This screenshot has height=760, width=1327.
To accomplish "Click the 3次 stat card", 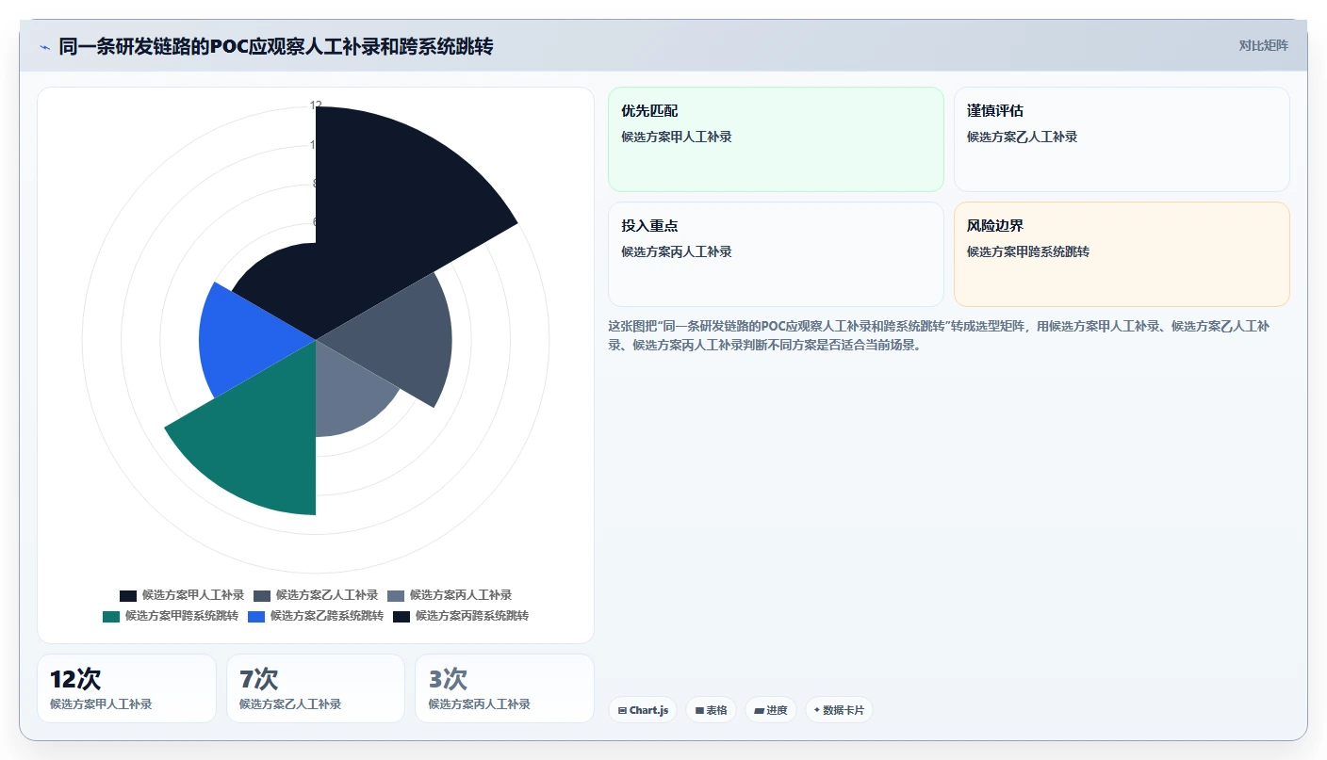I will [x=504, y=688].
